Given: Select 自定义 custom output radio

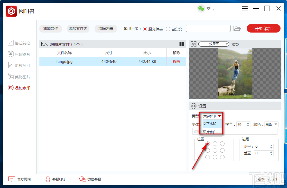Looking at the screenshot, I should click(x=168, y=29).
